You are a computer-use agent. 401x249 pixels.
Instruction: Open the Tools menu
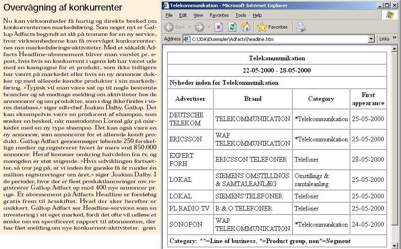click(x=241, y=15)
